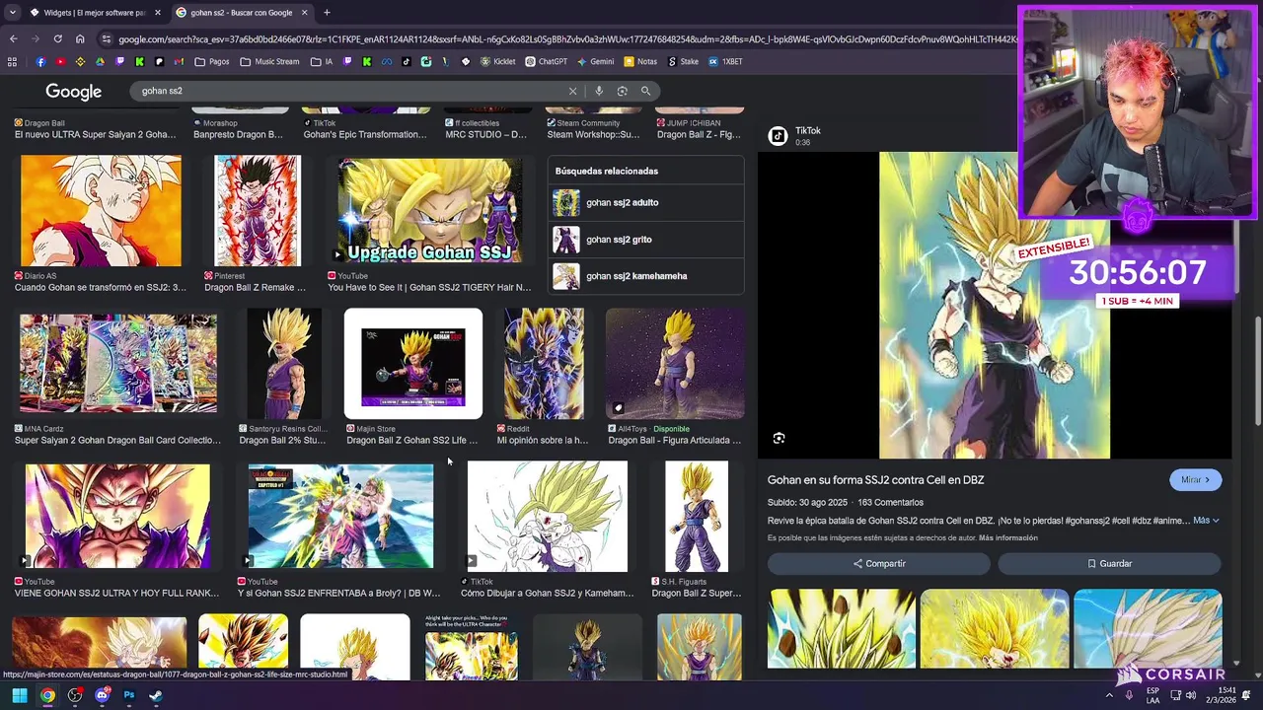Share the image with Compartir

(x=879, y=564)
